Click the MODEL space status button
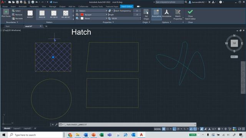 tap(158, 129)
